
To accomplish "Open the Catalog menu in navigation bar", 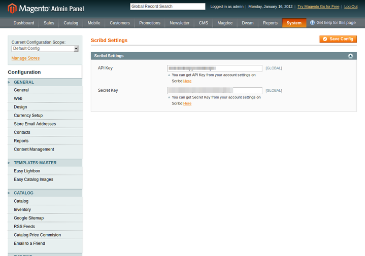I will pyautogui.click(x=71, y=23).
